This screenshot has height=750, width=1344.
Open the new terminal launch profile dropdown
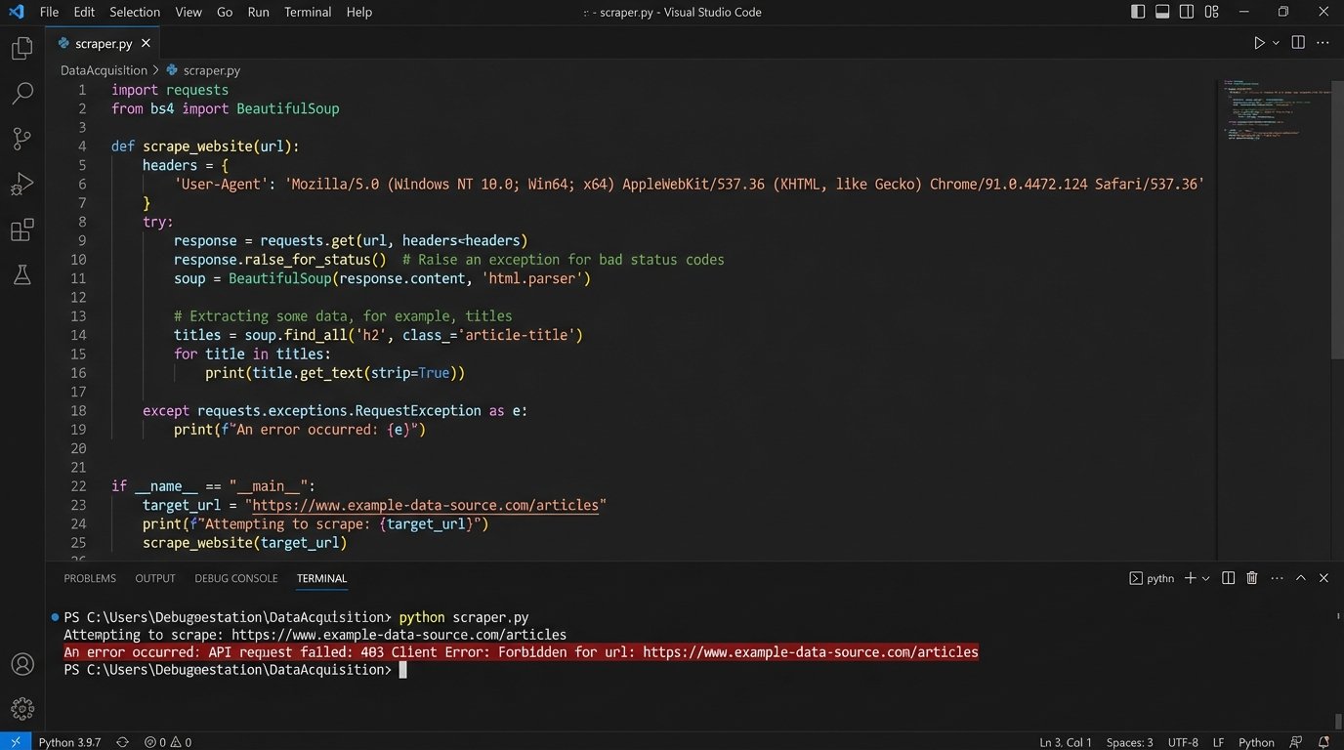tap(1206, 578)
